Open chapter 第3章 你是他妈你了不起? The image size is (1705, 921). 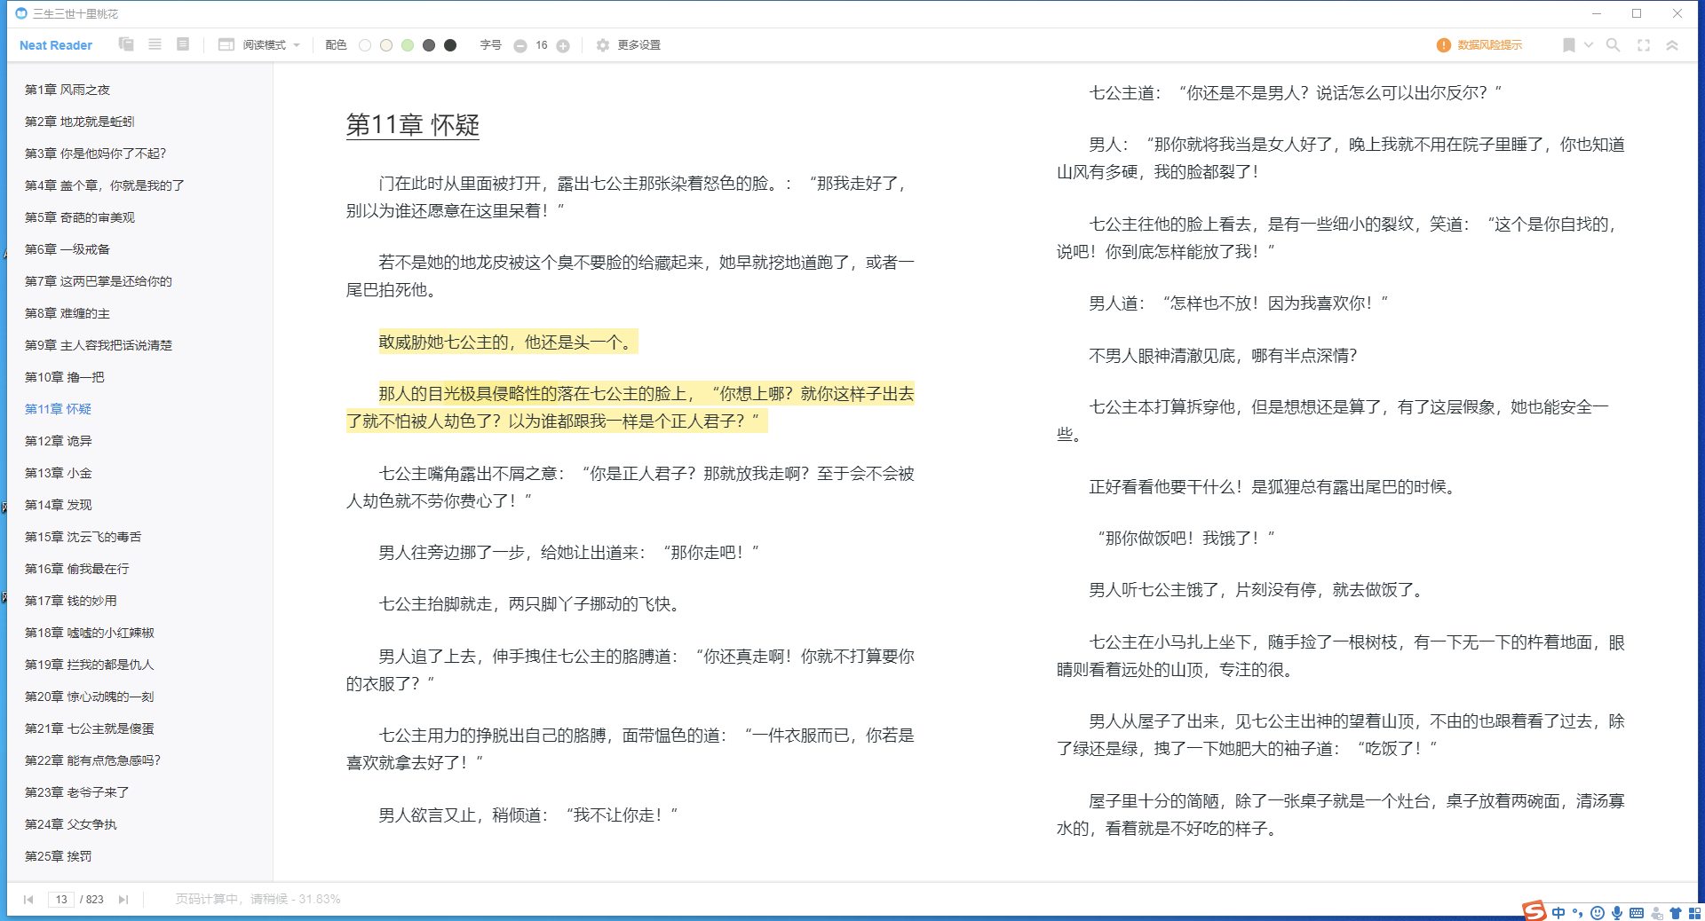[96, 153]
